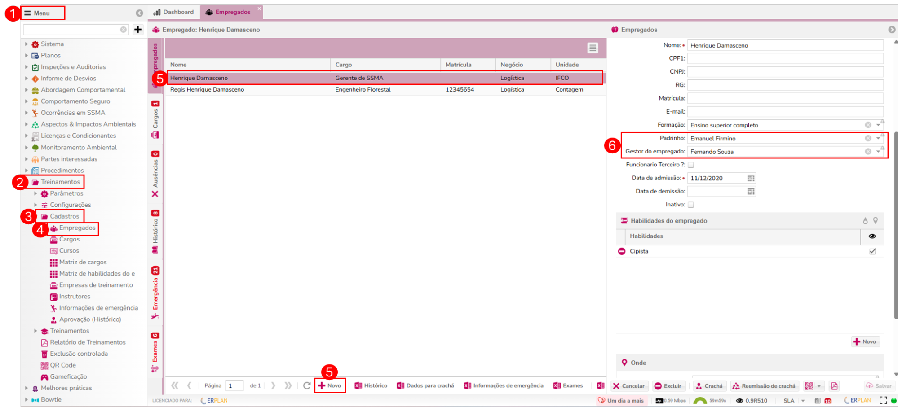Remove the Cipista skill with the minus icon

(x=622, y=251)
